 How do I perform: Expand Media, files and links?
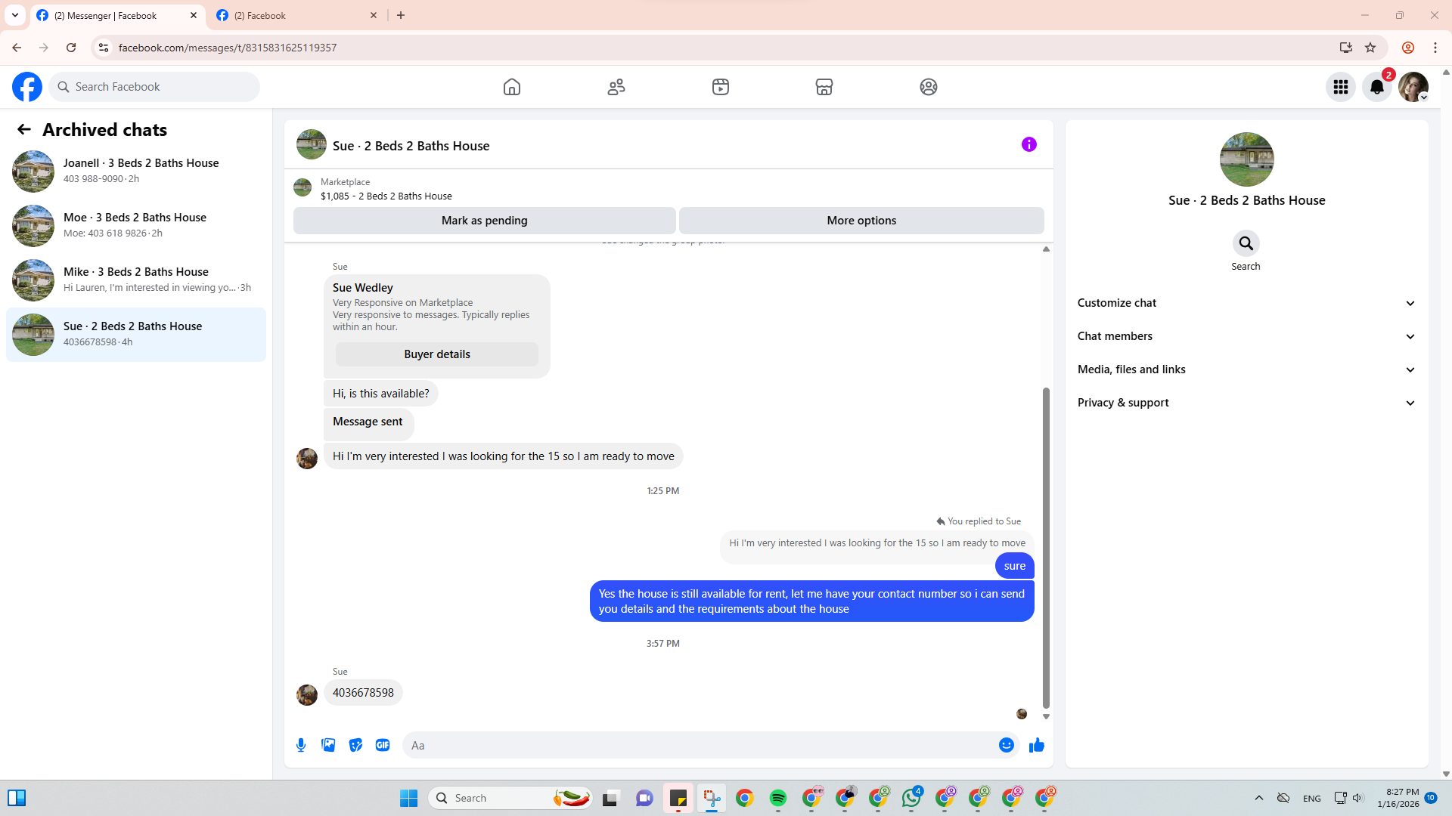pos(1246,369)
